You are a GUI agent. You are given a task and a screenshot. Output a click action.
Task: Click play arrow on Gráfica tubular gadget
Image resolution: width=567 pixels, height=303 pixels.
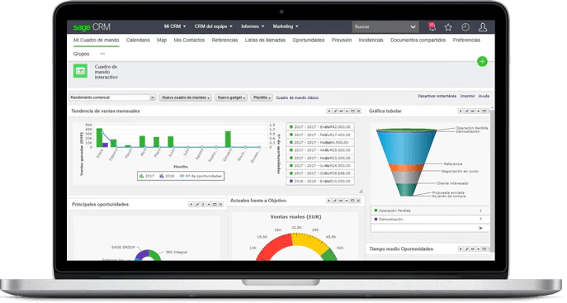(461, 111)
